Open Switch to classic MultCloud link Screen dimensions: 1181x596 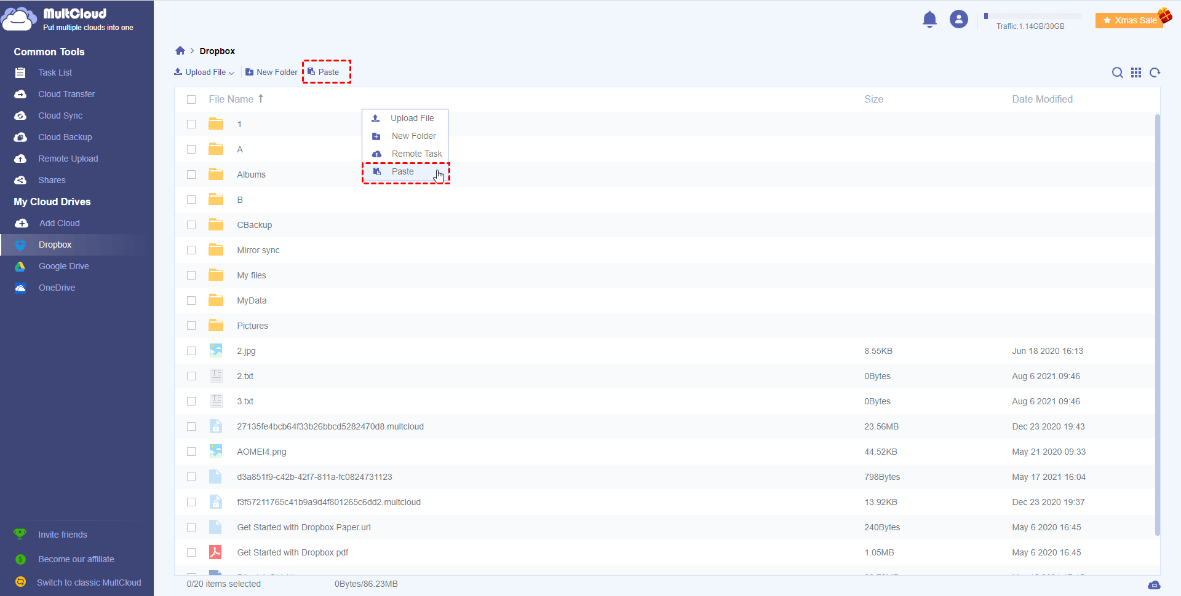89,582
